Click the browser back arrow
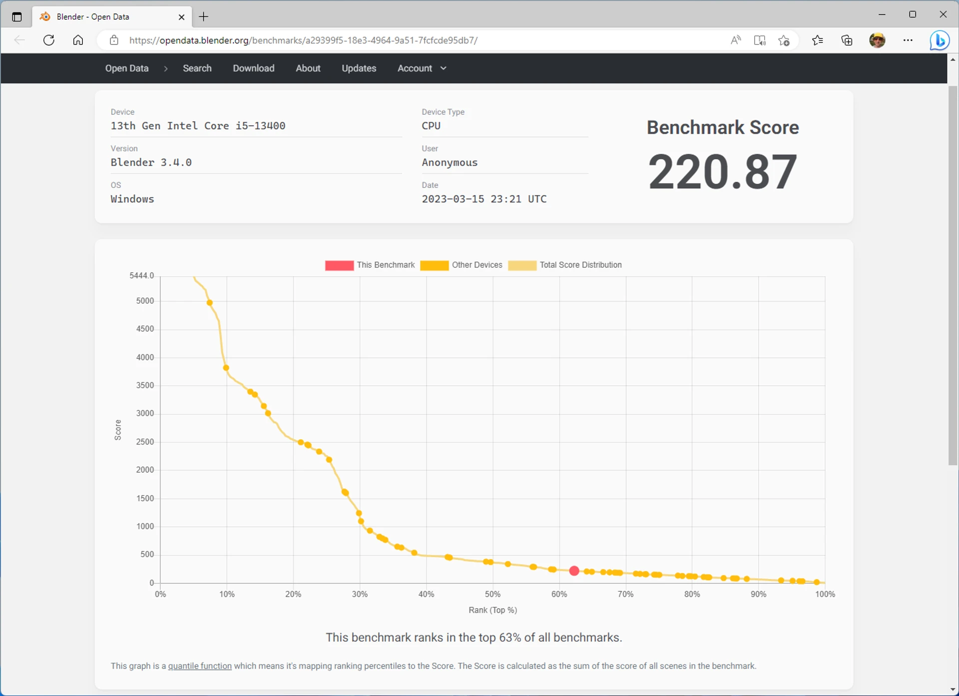The image size is (959, 696). click(19, 40)
